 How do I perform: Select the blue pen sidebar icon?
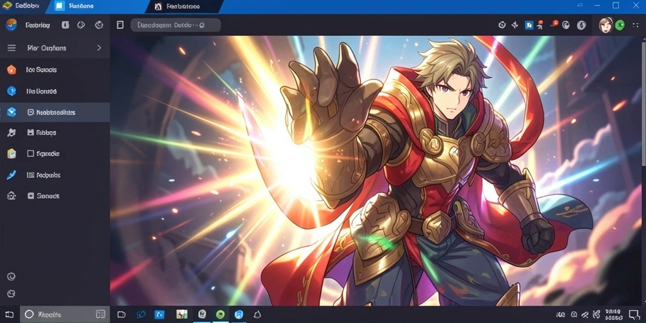[11, 175]
